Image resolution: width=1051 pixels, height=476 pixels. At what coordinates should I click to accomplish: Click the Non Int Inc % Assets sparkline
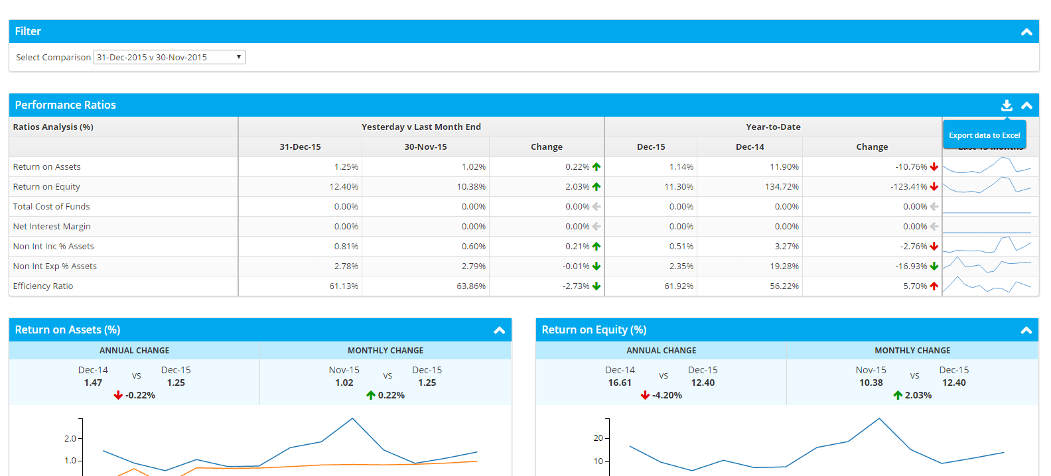[x=987, y=246]
